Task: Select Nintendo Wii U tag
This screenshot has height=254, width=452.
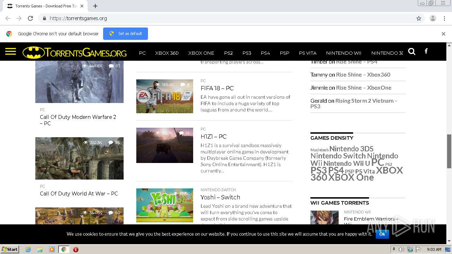Action: click(x=346, y=163)
